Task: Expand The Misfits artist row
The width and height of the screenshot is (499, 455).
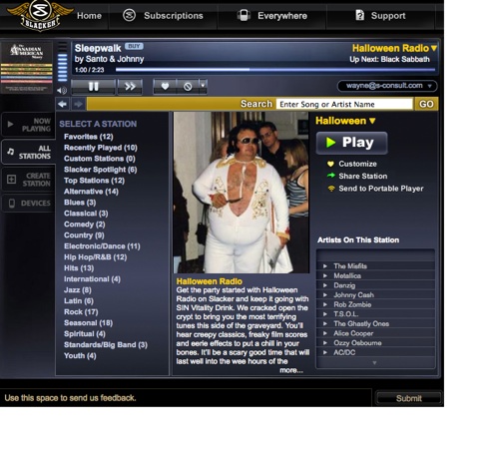Action: click(x=376, y=266)
